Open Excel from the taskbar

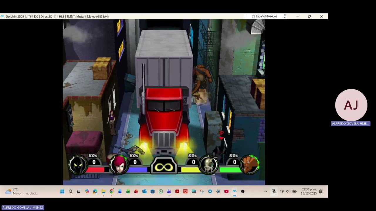point(128,191)
